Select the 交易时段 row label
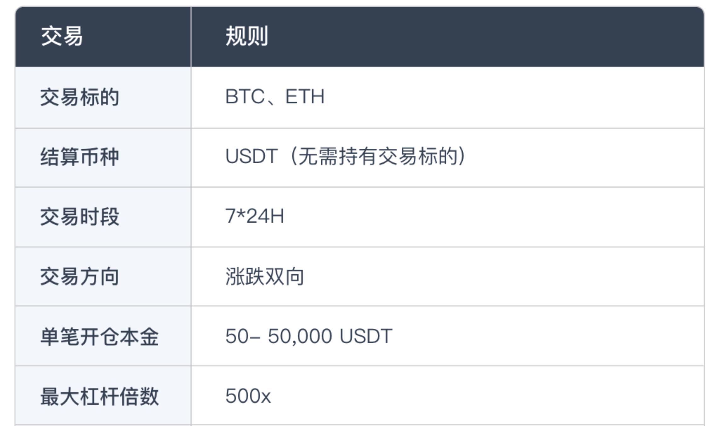Screen dimensions: 717x435 [80, 217]
